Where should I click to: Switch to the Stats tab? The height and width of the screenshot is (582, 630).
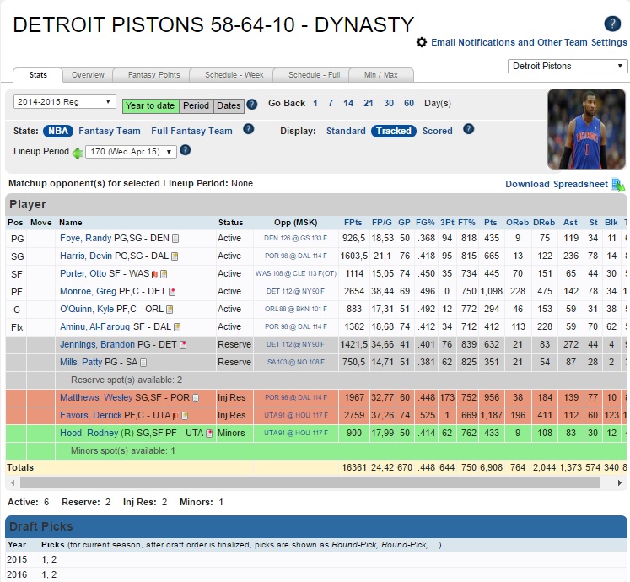(x=38, y=75)
